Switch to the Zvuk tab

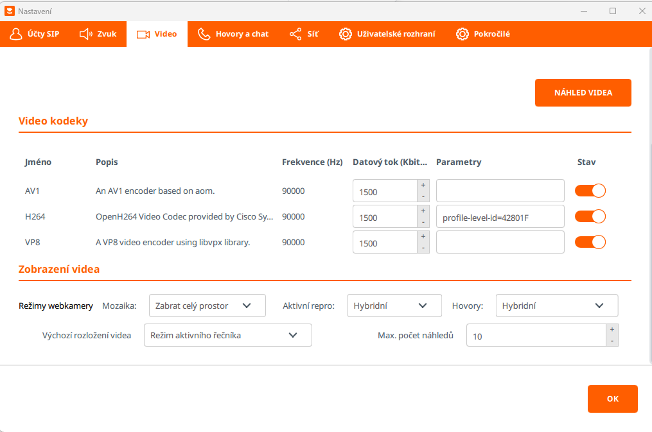click(x=98, y=34)
